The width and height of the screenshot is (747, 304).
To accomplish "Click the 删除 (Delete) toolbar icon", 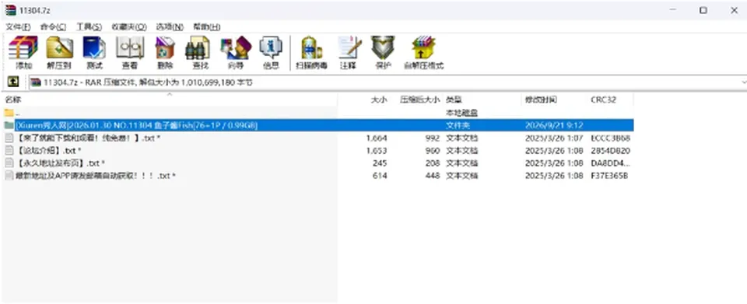I will point(164,52).
